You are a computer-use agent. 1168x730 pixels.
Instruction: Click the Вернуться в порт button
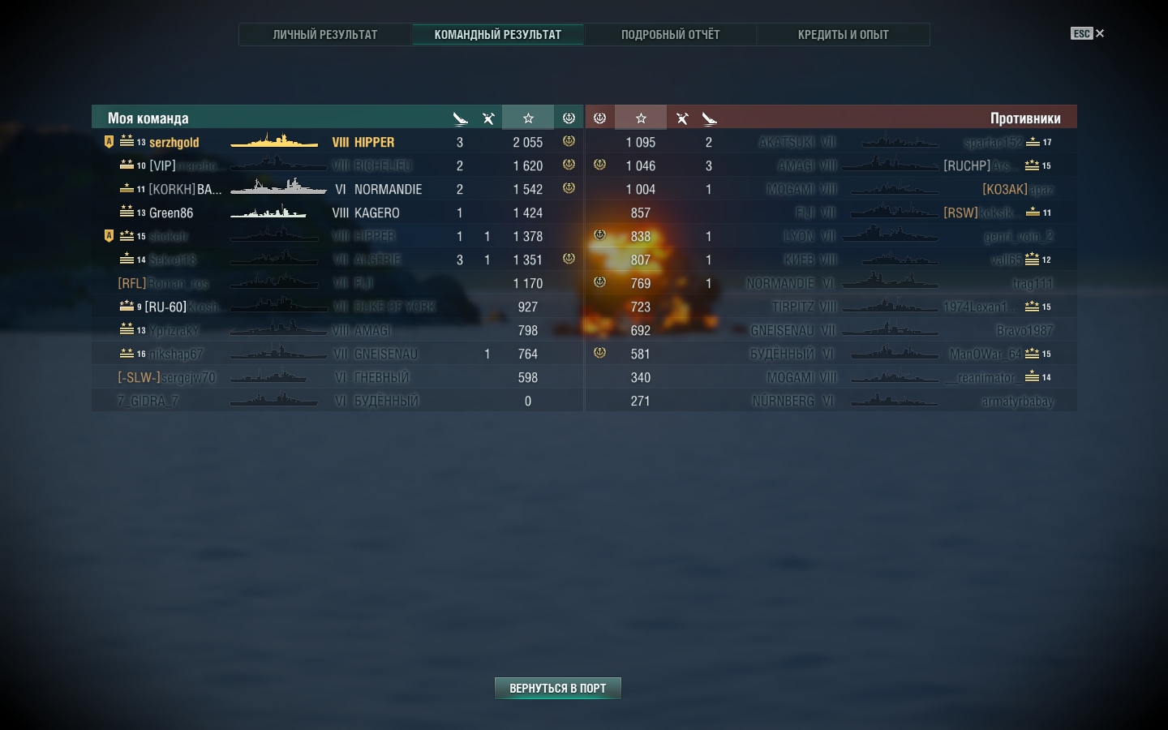click(558, 688)
